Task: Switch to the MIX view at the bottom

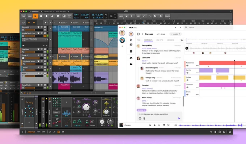Action: (x=38, y=132)
